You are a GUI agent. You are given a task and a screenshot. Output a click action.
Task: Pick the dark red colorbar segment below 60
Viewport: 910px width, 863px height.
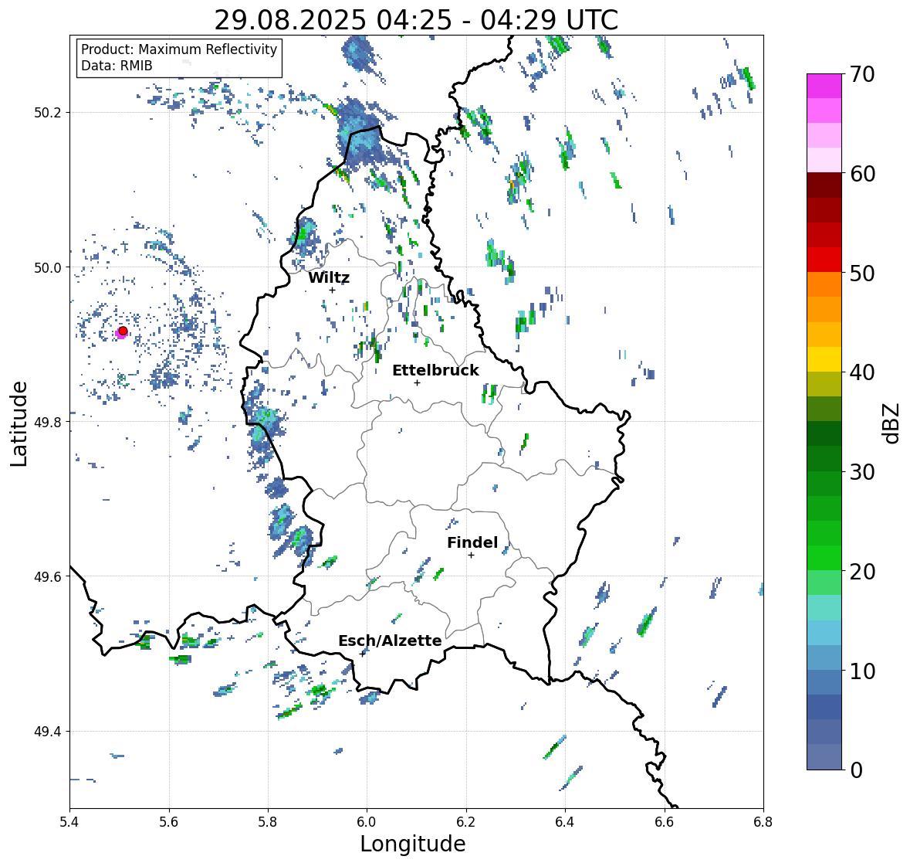click(x=824, y=185)
